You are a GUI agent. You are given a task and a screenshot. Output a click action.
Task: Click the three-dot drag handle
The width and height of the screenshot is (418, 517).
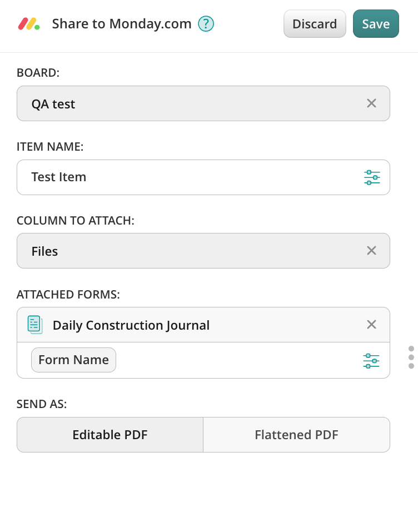411,357
